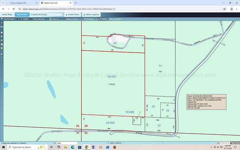
Task: Reload the page with browser refresh icon
Action: (14, 9)
